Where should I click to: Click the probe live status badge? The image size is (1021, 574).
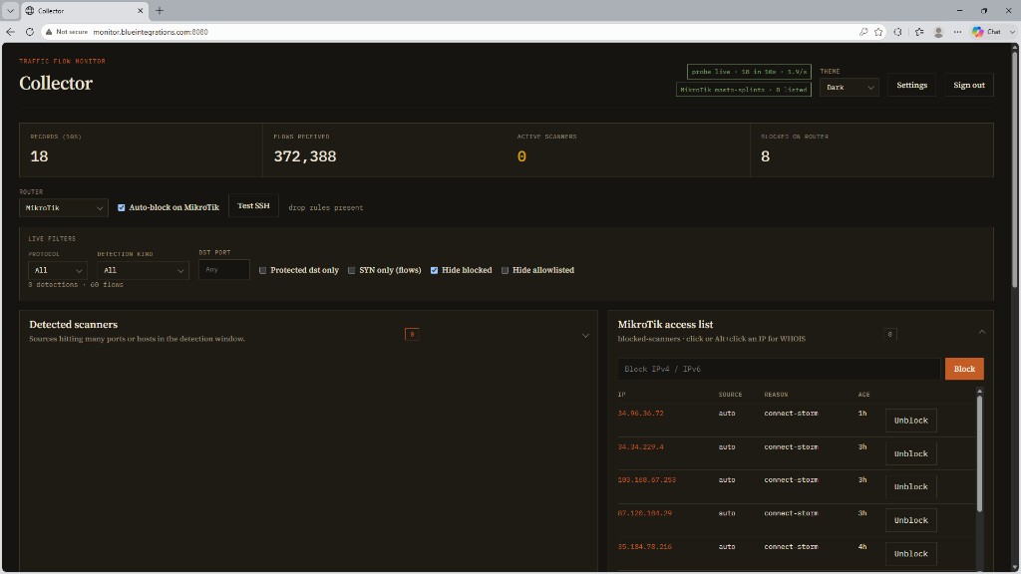[x=749, y=72]
